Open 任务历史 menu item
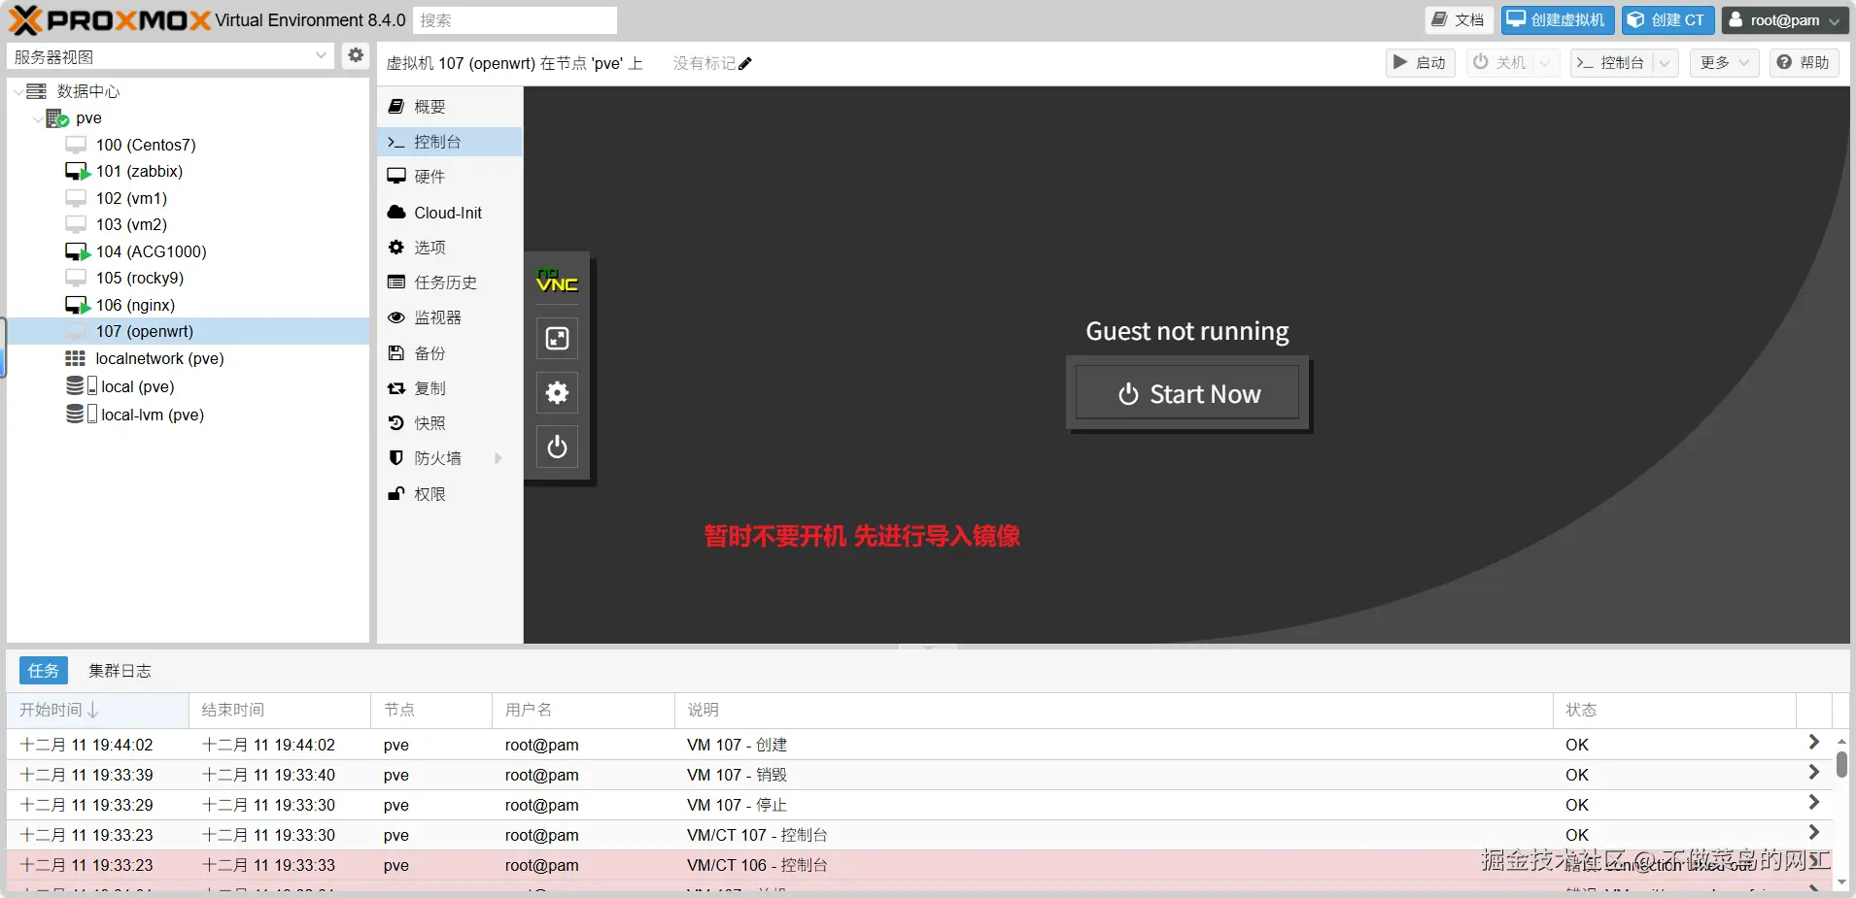This screenshot has width=1856, height=898. [450, 283]
